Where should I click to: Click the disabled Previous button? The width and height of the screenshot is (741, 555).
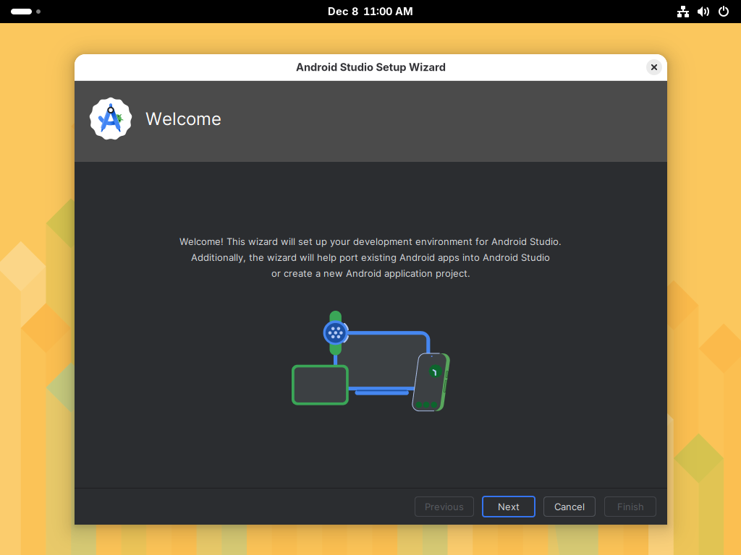coord(444,507)
